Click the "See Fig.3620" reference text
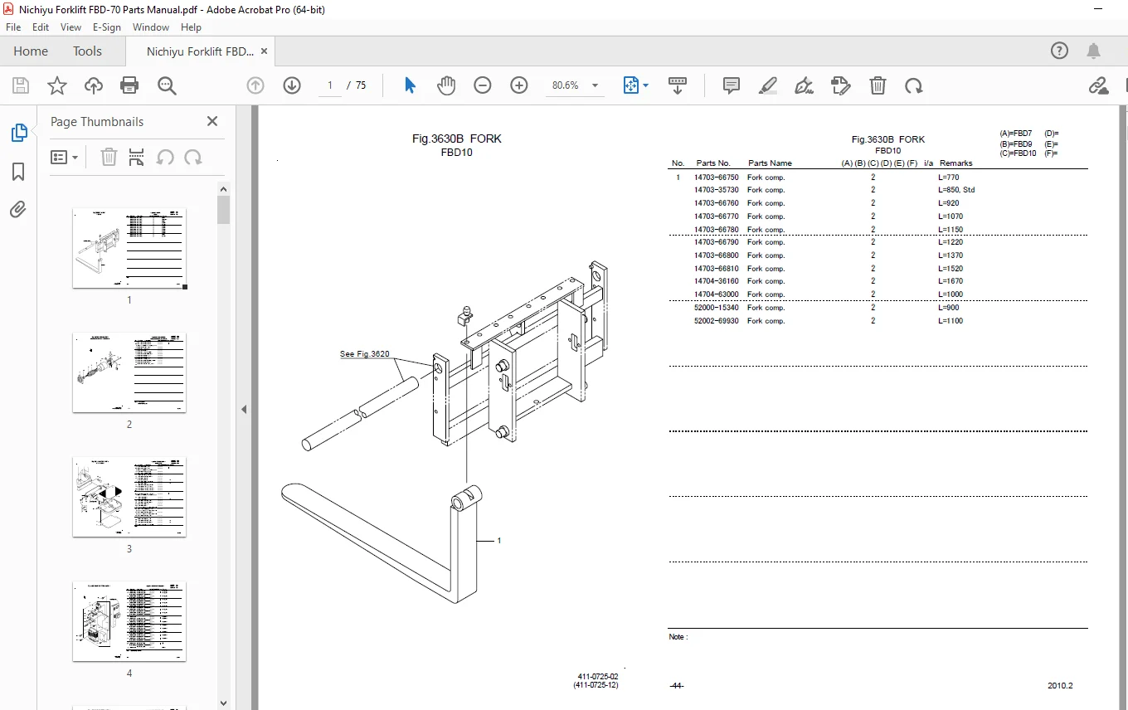Image resolution: width=1128 pixels, height=710 pixels. [365, 354]
